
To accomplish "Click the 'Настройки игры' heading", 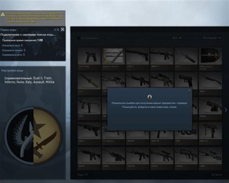I will click(x=12, y=70).
